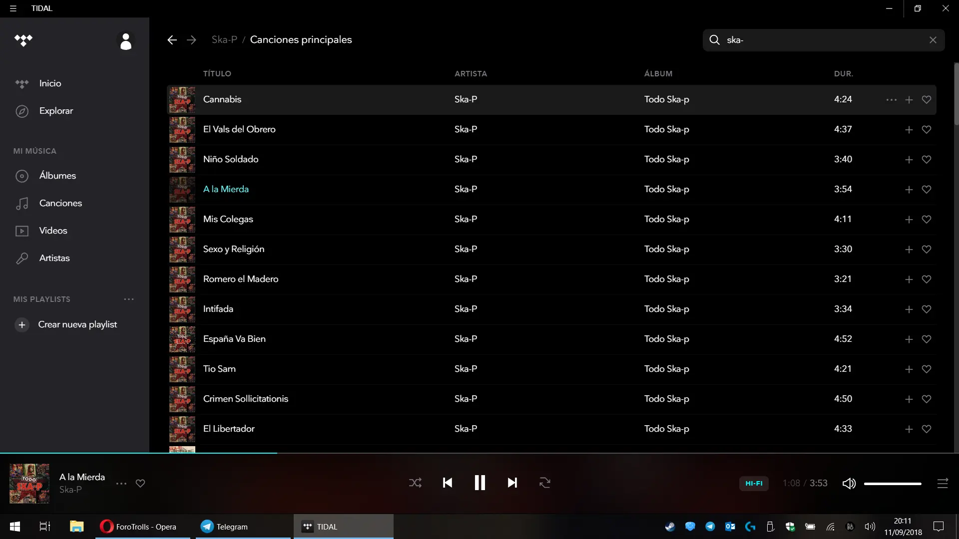Open Todo Ska-p album for Intifada
Image resolution: width=959 pixels, height=539 pixels.
(x=666, y=309)
